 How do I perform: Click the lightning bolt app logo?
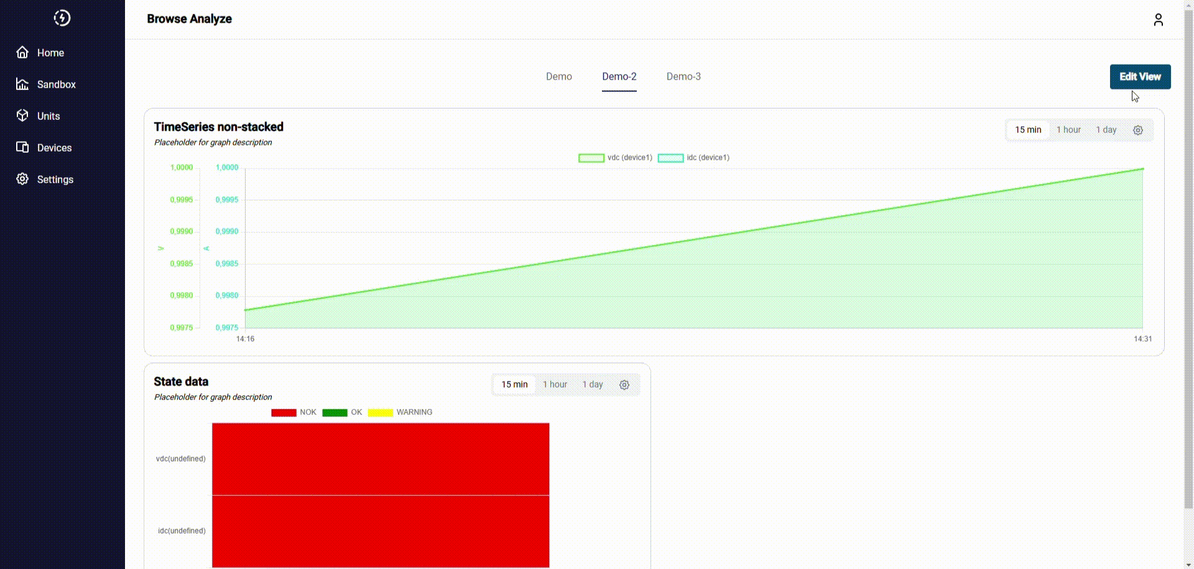tap(62, 18)
